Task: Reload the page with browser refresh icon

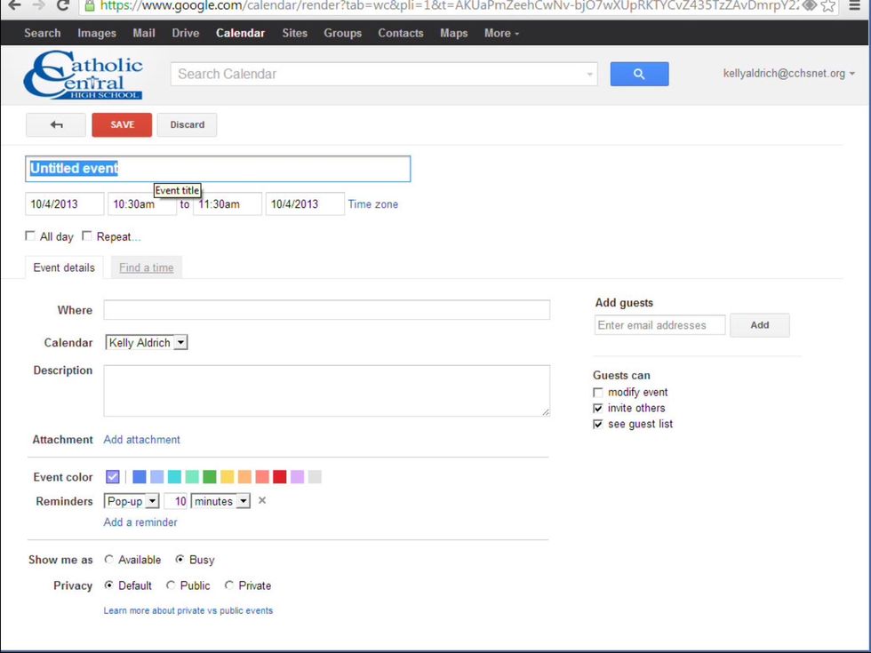Action: click(62, 5)
